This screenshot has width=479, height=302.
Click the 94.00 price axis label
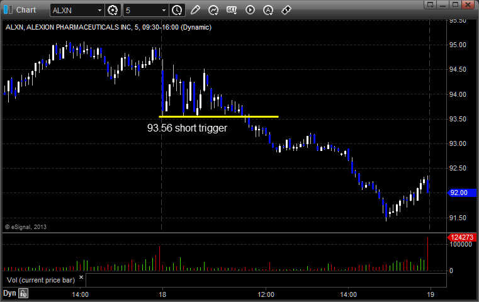tap(458, 94)
